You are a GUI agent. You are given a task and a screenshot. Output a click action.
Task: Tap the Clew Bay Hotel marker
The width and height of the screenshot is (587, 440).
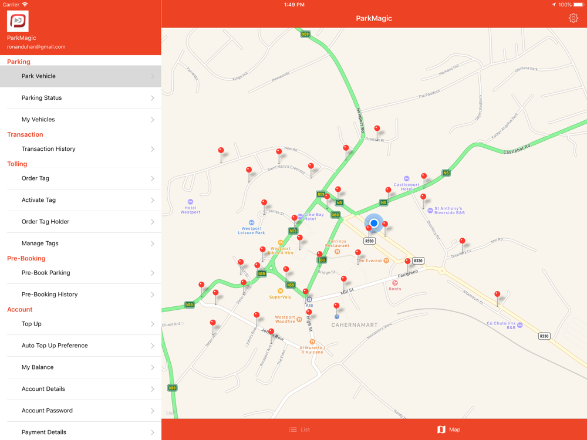click(x=300, y=216)
